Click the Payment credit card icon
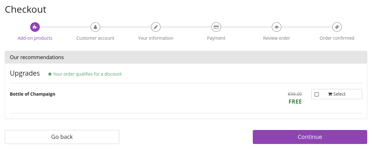Screen dimensions: 372x150 pos(216,27)
